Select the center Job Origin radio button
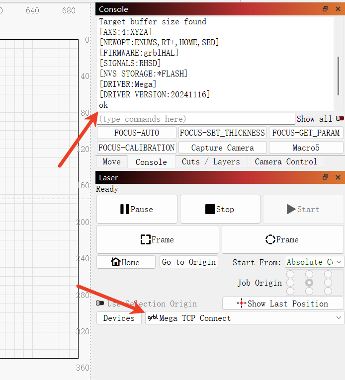 coord(309,283)
